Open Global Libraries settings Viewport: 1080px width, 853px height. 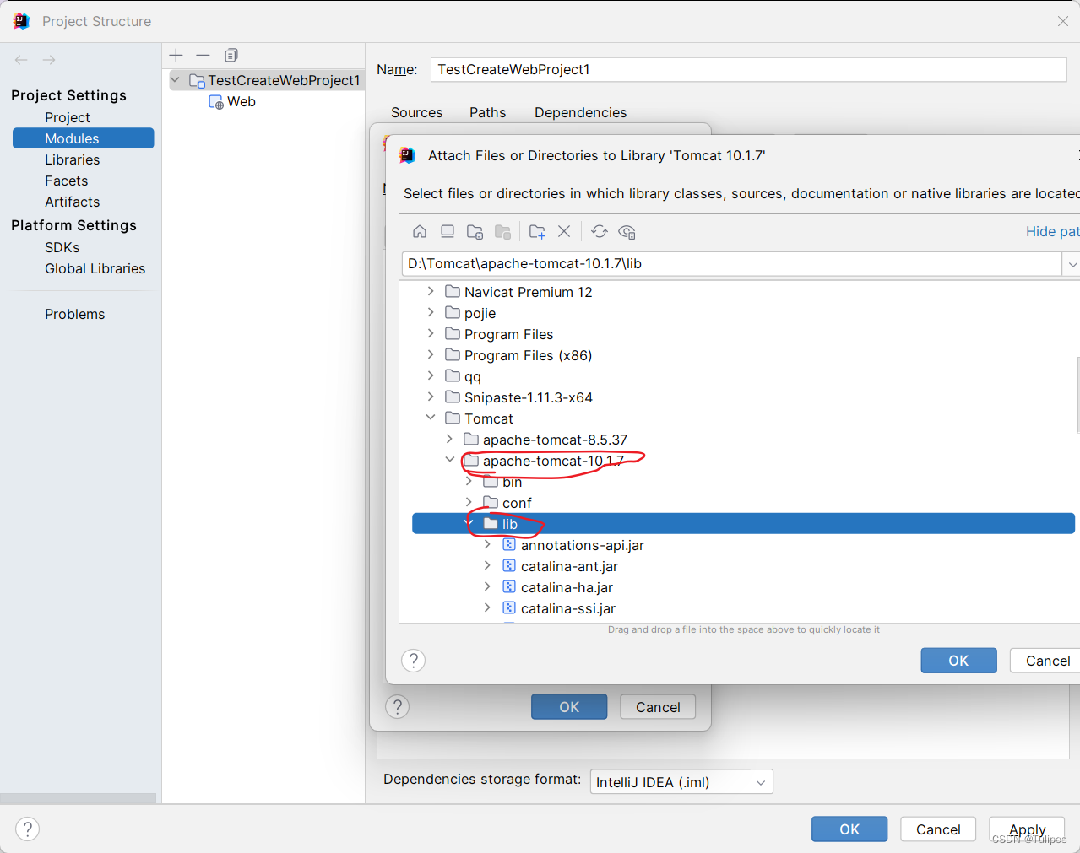(x=95, y=268)
